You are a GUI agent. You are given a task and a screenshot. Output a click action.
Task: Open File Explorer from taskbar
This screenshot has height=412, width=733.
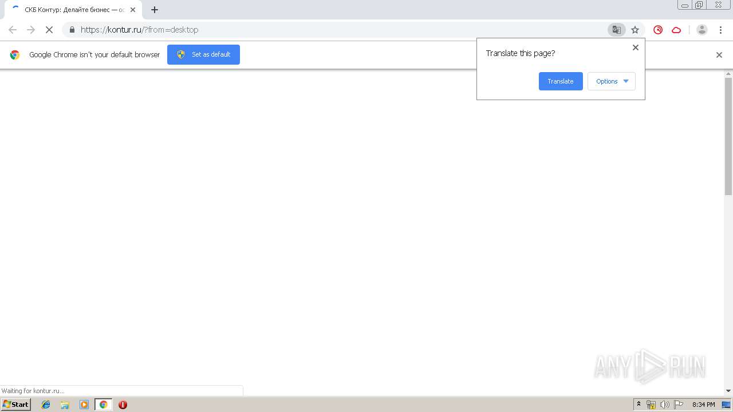[65, 405]
